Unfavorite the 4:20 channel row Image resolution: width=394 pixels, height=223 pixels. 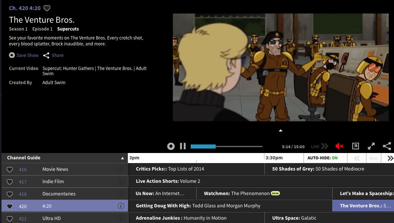[10, 206]
